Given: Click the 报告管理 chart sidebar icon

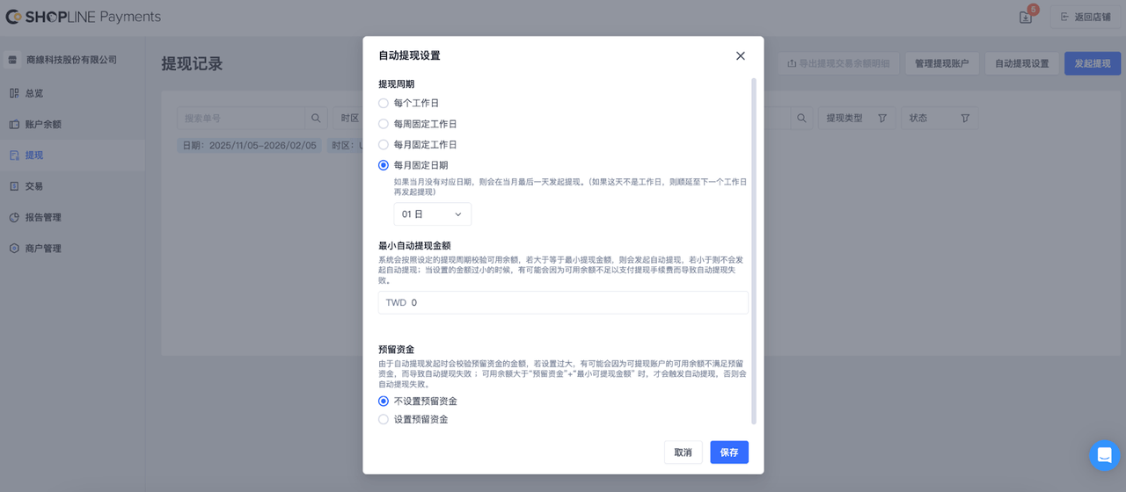Looking at the screenshot, I should 14,217.
